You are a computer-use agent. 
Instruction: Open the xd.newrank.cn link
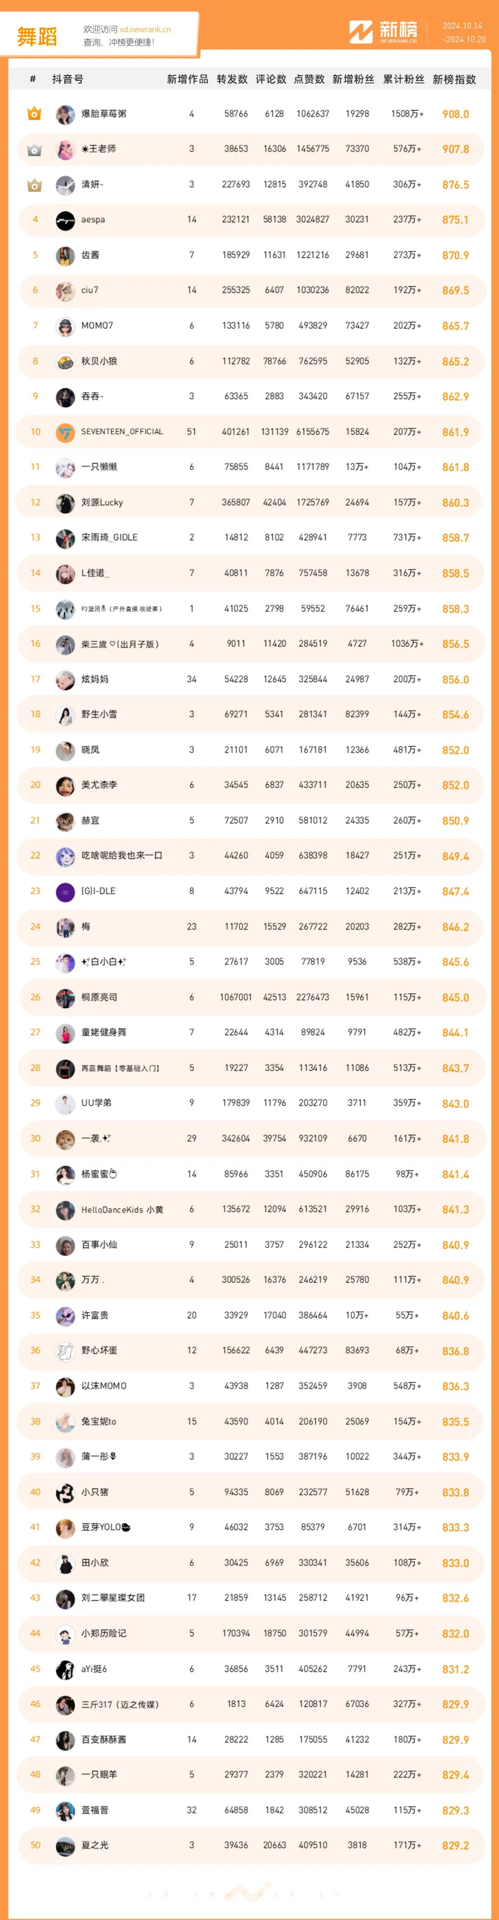[145, 30]
